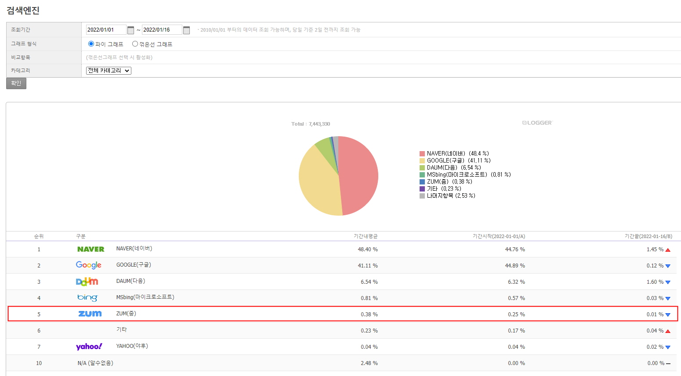Open the start date calendar picker

point(130,30)
